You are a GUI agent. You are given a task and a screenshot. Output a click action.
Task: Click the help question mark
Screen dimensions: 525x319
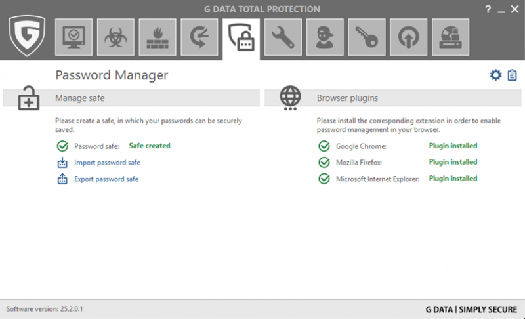[488, 9]
